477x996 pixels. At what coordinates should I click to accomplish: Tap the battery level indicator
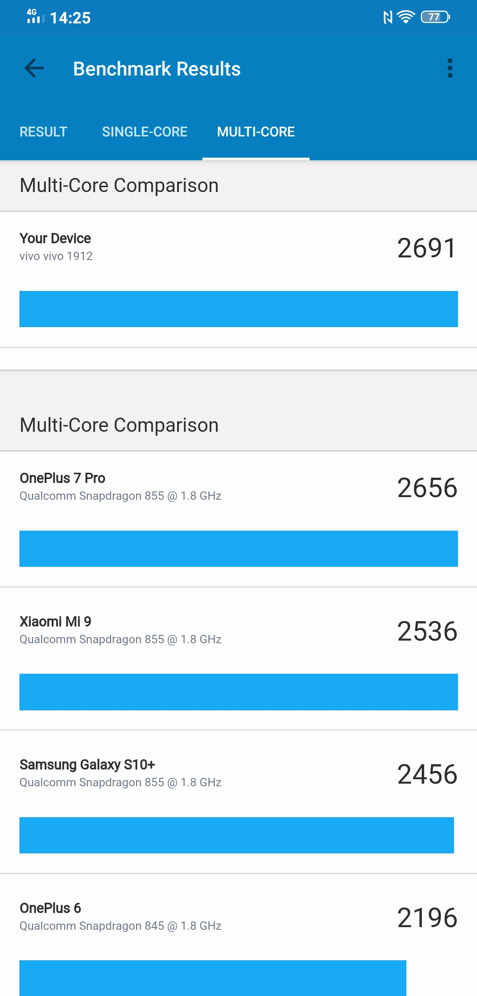(x=435, y=17)
